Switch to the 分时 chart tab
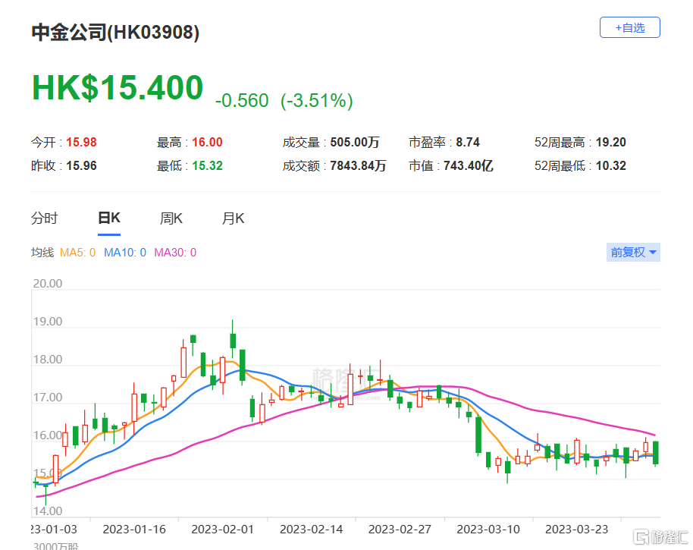This screenshot has height=550, width=693. (44, 218)
